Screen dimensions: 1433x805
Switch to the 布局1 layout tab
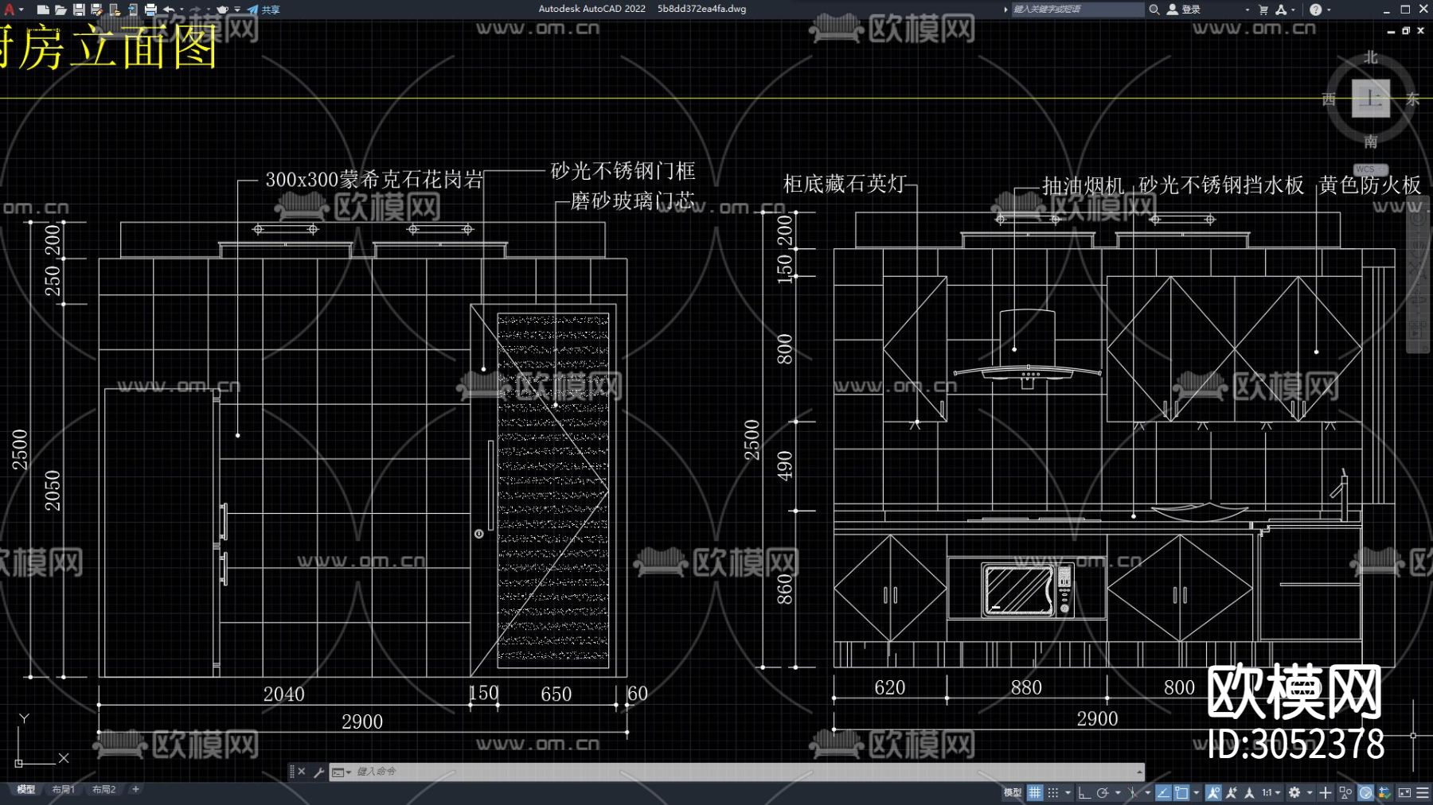pos(63,790)
